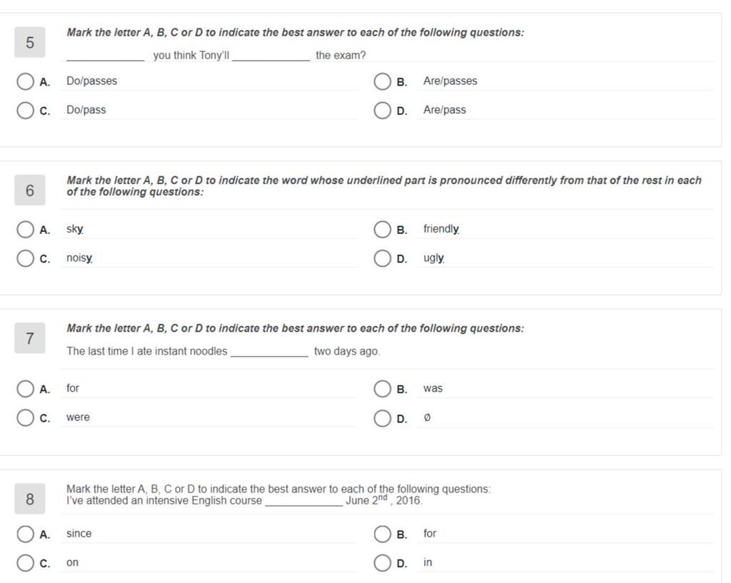Pick answer C 'Do/pass' in question 5
Screen dimensions: 731x583
(x=25, y=111)
